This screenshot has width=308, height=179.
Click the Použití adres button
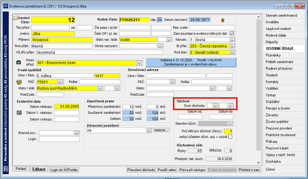pos(167,170)
